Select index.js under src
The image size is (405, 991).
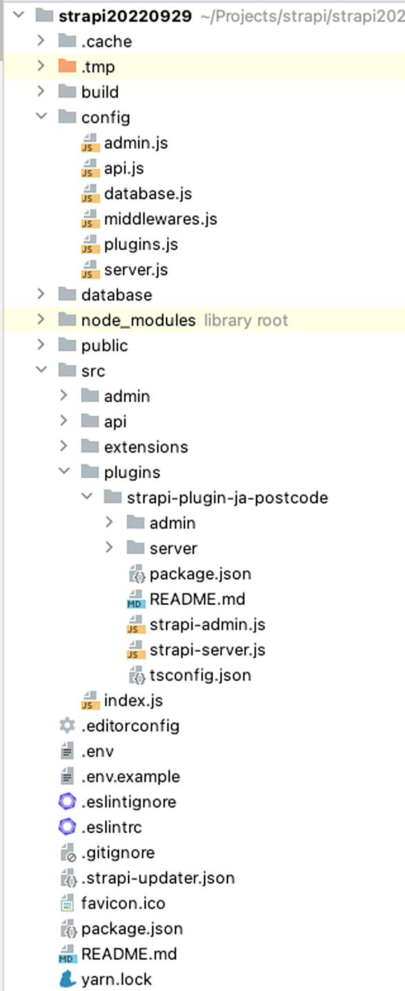[133, 700]
